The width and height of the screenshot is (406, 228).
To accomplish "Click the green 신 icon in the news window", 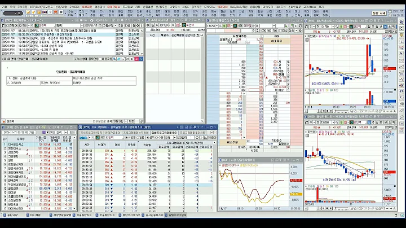I will pos(37,25).
